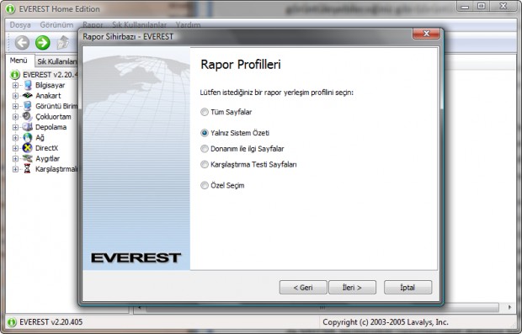Continue with the İleri button

(352, 288)
